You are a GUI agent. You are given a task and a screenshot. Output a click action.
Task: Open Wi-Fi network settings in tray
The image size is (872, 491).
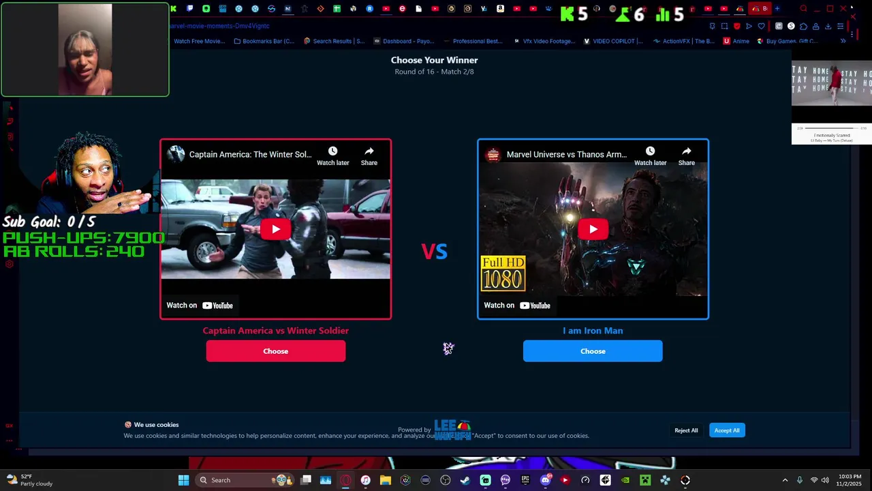click(x=813, y=480)
